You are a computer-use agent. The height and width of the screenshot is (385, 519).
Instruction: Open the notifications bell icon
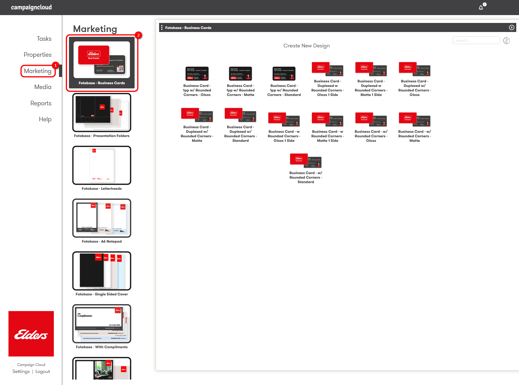481,8
